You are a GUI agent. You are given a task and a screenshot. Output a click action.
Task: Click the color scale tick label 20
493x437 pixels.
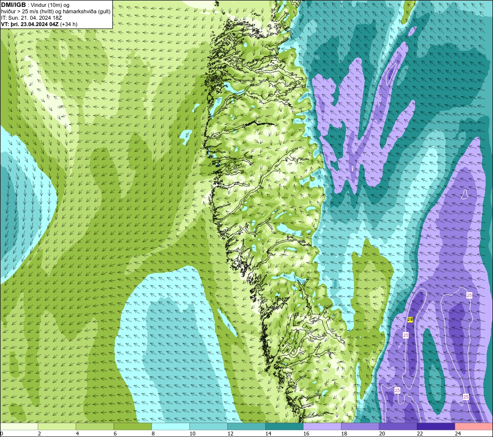382,434
